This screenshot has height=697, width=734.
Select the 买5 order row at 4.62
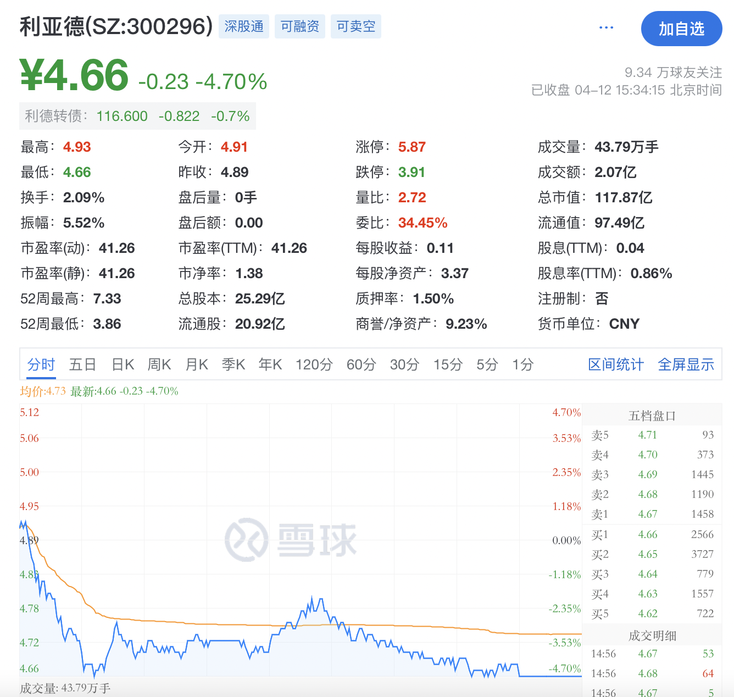(652, 613)
